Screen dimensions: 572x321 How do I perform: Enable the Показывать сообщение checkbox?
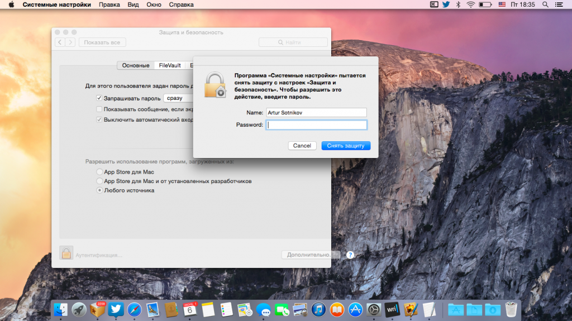99,109
